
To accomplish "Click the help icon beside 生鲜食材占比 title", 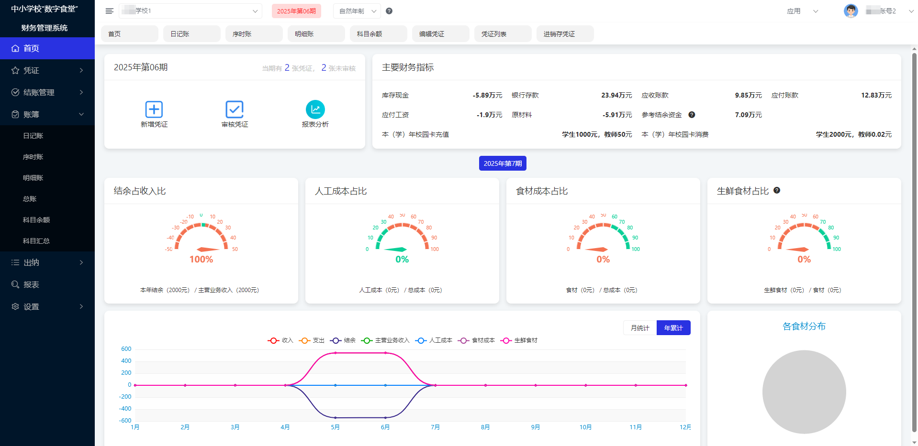I will [777, 190].
